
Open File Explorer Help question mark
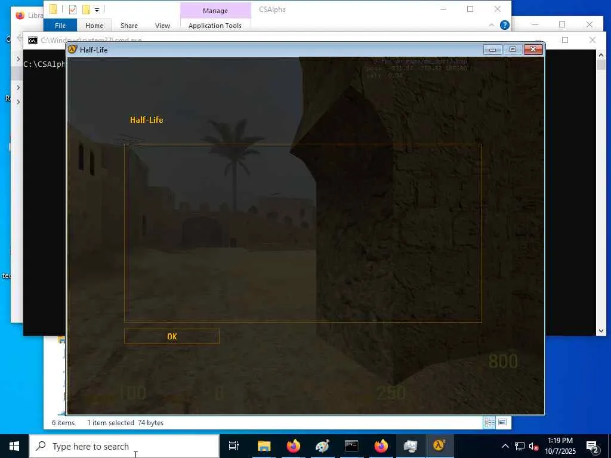(505, 25)
